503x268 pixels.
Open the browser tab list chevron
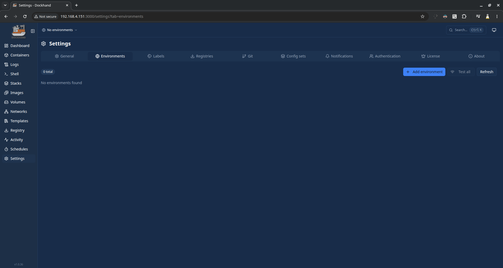(x=5, y=5)
